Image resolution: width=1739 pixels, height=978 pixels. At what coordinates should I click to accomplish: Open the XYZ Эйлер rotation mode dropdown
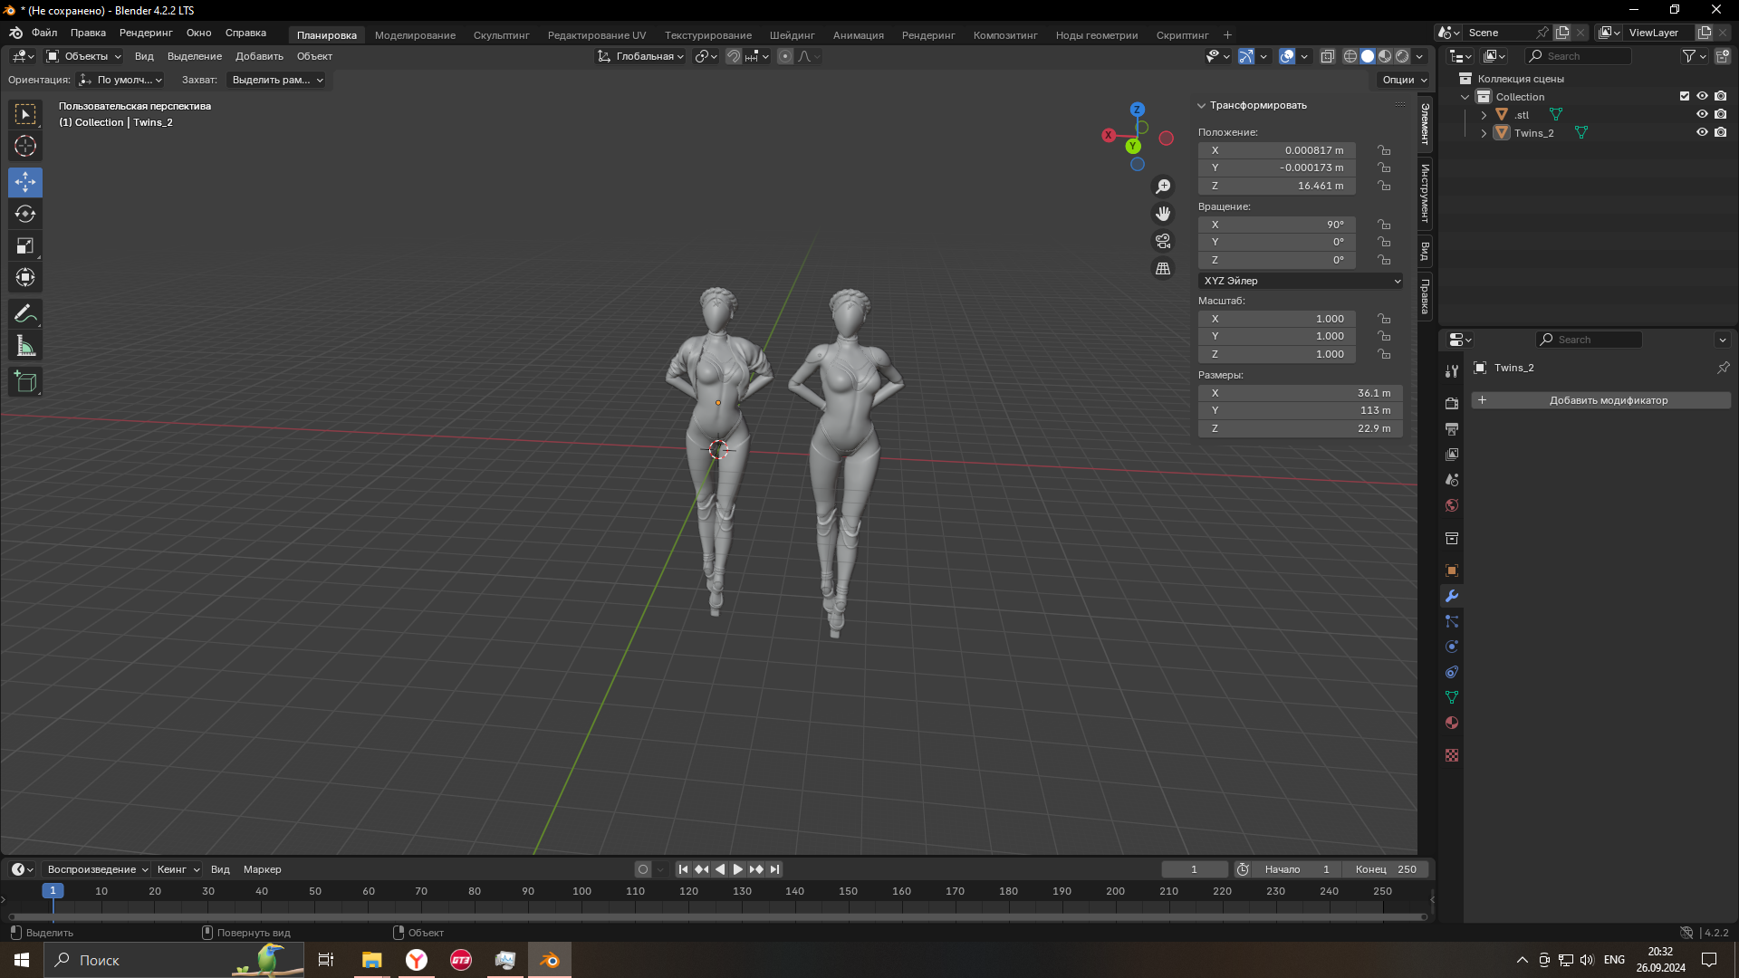1301,281
